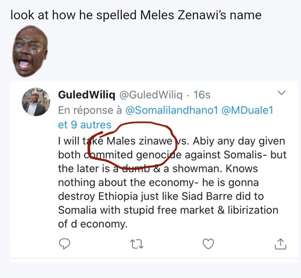Select the post title about Meles Zenawi

point(136,15)
